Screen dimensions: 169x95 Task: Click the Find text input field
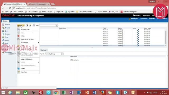[48, 26]
